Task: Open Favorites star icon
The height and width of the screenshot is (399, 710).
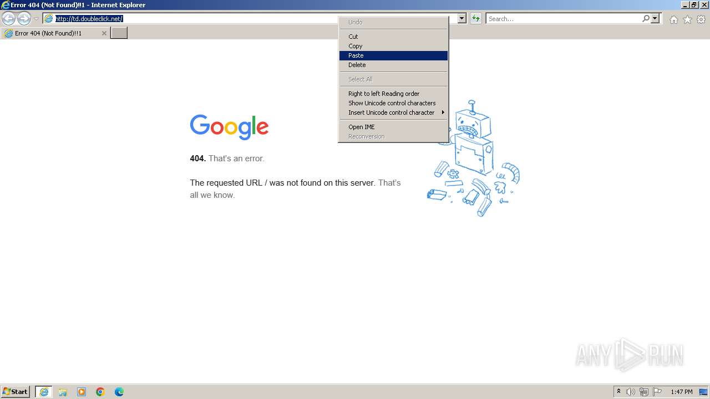Action: click(687, 19)
